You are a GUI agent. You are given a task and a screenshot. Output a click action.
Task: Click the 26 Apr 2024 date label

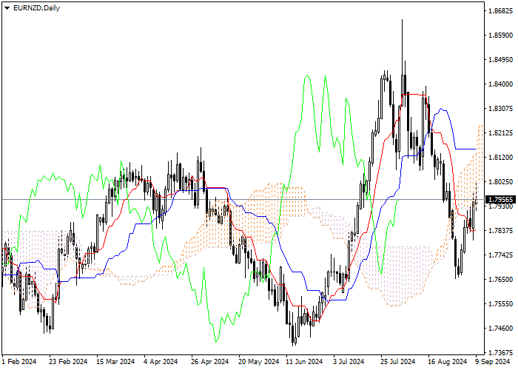[209, 362]
